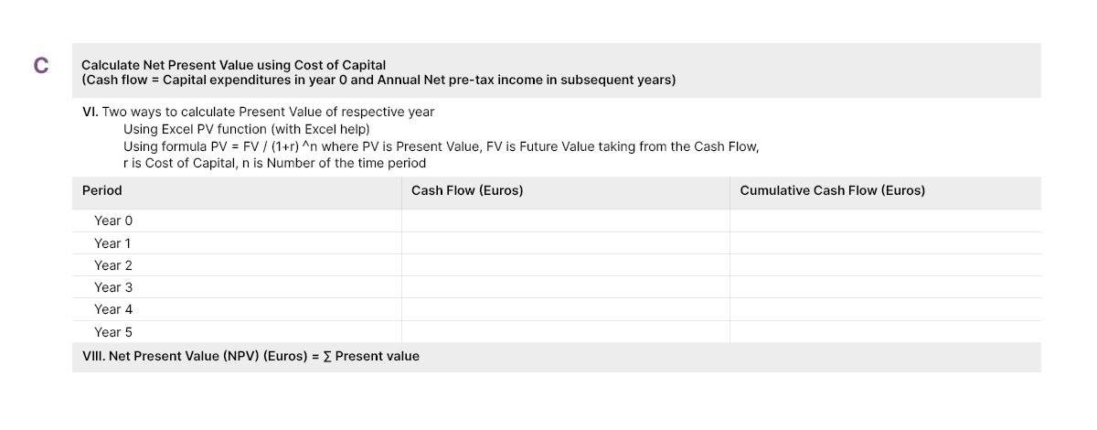Click the Year 2 Cumulative Cash Flow cell

(x=885, y=265)
